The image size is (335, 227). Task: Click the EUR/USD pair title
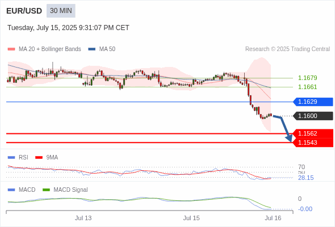(24, 11)
